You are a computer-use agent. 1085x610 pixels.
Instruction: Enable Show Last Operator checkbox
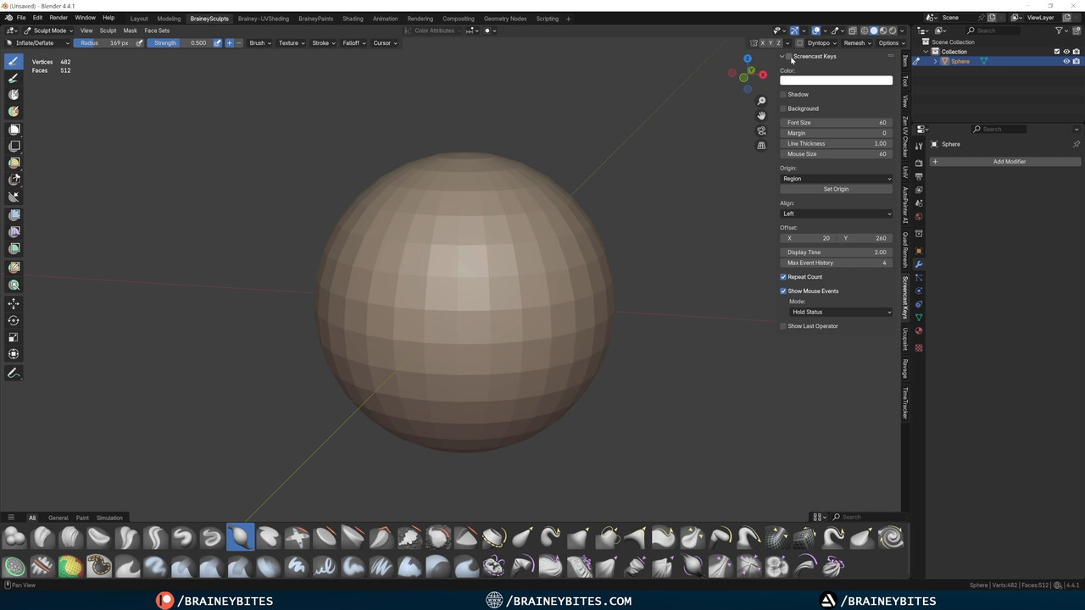click(784, 326)
